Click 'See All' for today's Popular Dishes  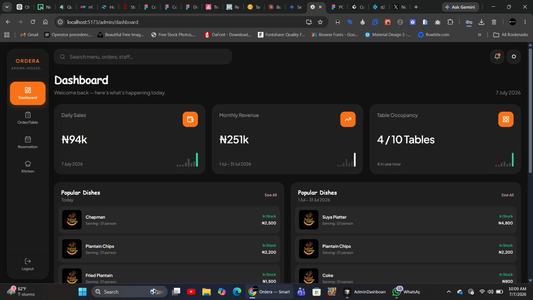[x=270, y=195]
